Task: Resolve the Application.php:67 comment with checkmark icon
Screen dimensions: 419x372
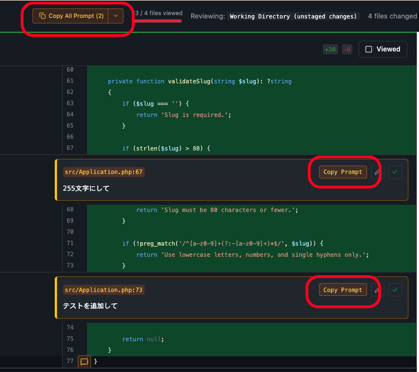Action: tap(395, 172)
